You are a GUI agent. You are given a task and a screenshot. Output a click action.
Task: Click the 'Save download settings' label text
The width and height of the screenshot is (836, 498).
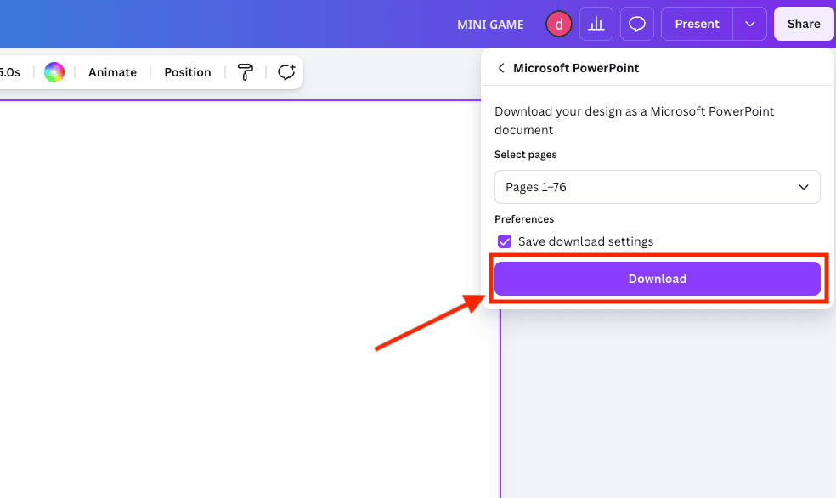point(585,241)
